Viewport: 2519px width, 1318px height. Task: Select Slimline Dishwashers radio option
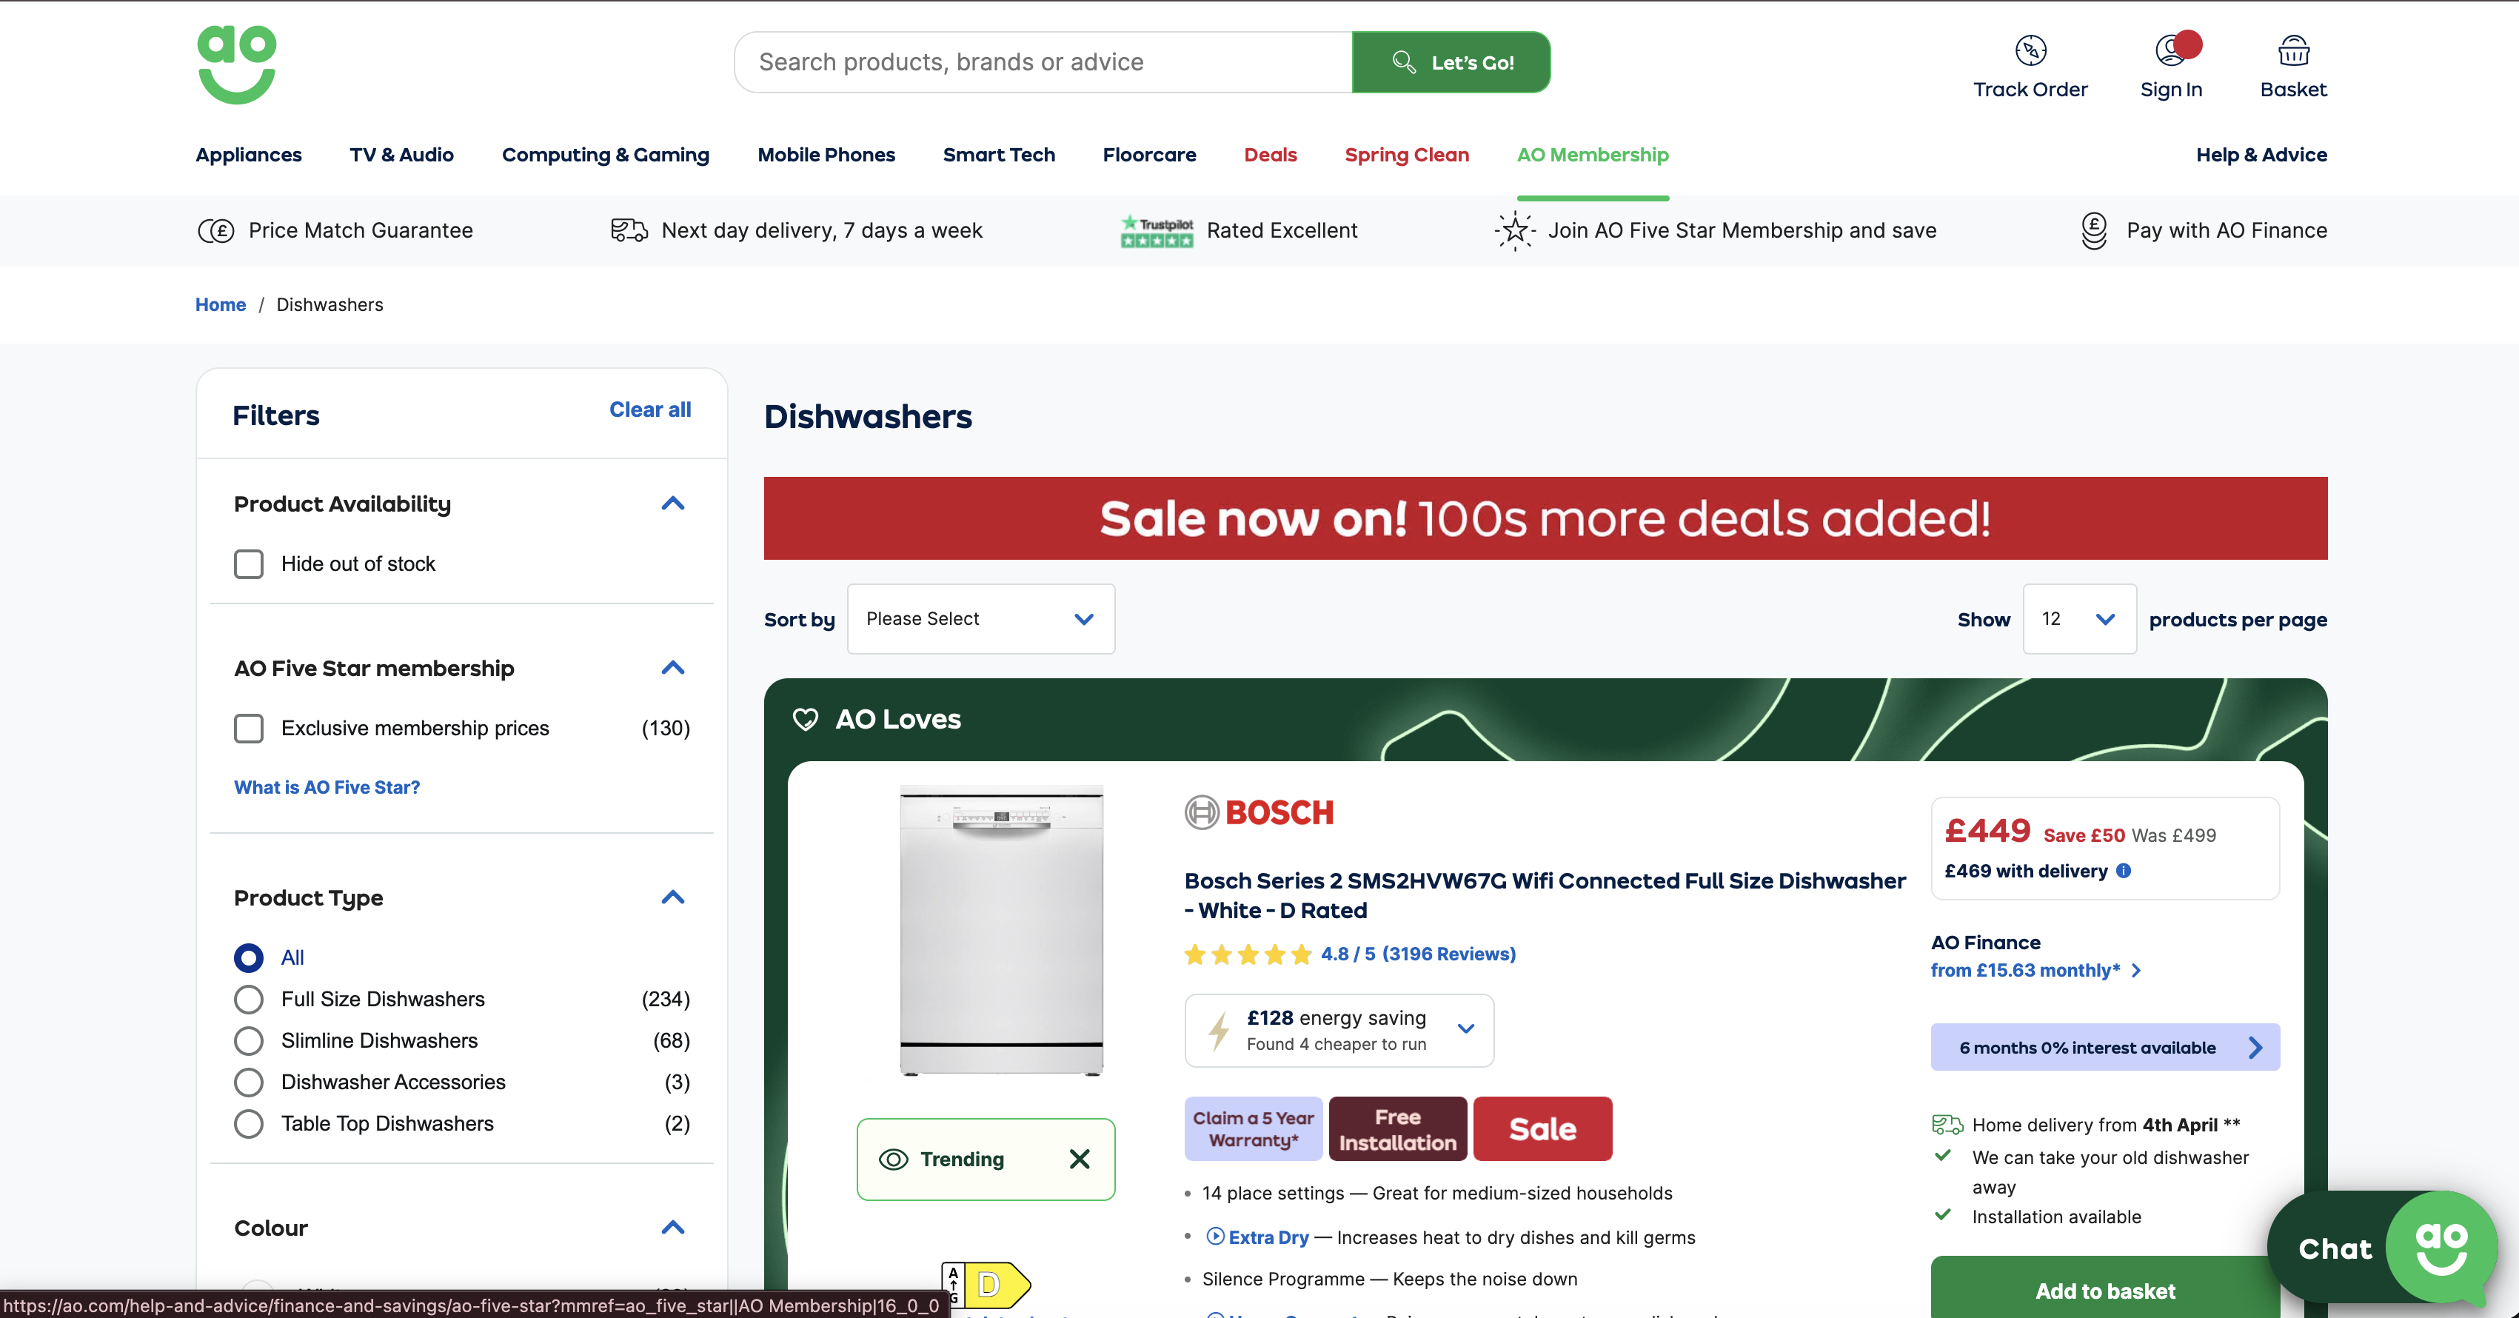[248, 1040]
